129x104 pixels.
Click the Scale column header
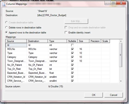(x=105, y=41)
